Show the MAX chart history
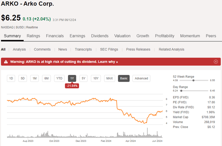Screen dimensions: 222x146 tap(110, 78)
